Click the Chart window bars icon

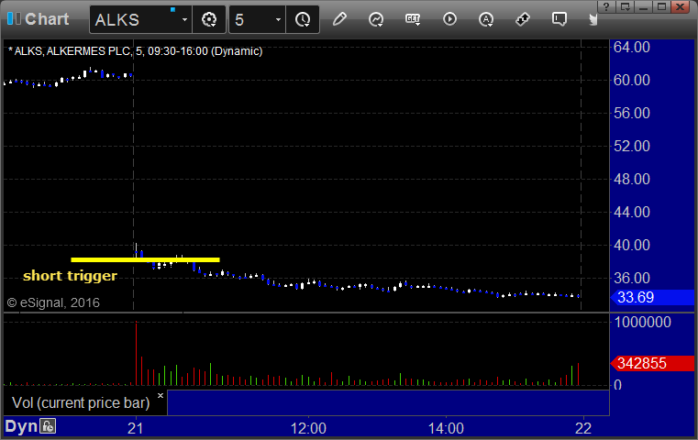tap(14, 18)
